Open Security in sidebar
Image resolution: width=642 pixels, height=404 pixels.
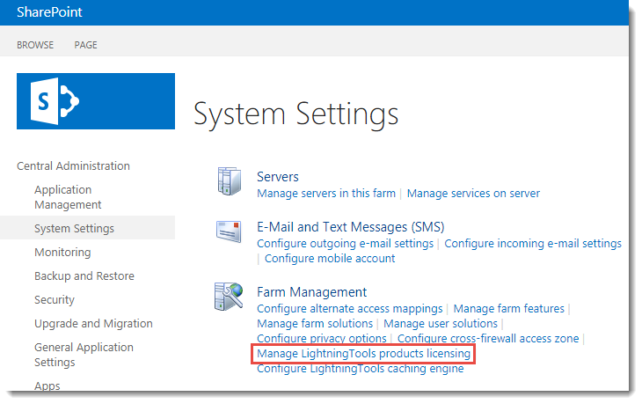click(55, 299)
